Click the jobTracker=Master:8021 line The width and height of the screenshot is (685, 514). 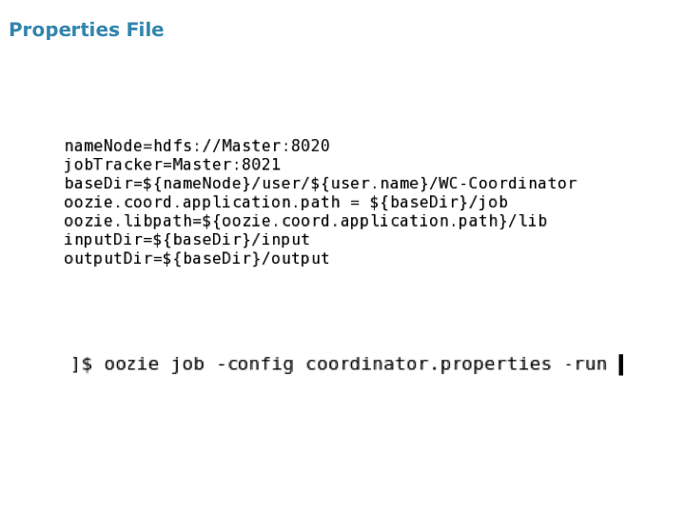(x=172, y=165)
